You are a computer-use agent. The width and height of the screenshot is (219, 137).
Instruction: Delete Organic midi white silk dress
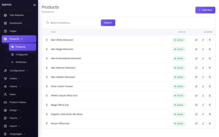pyautogui.click(x=210, y=114)
